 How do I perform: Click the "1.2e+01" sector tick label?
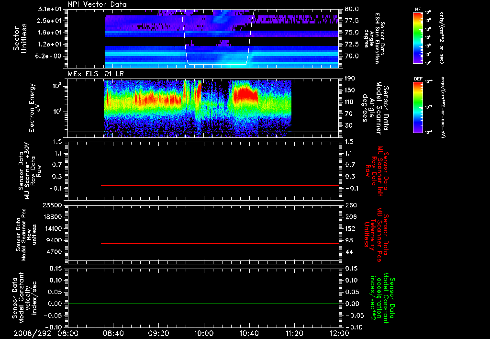[x=50, y=45]
